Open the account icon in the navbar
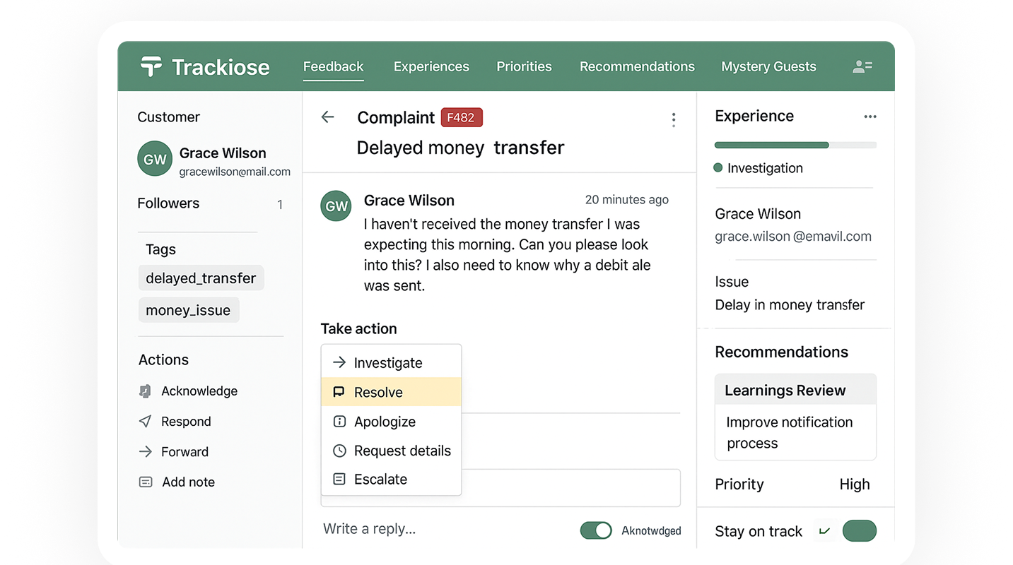This screenshot has width=1013, height=565. tap(862, 66)
